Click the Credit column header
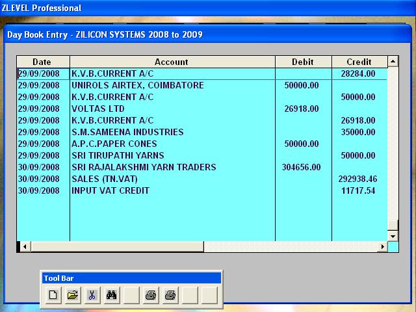The height and width of the screenshot is (312, 416). click(359, 62)
